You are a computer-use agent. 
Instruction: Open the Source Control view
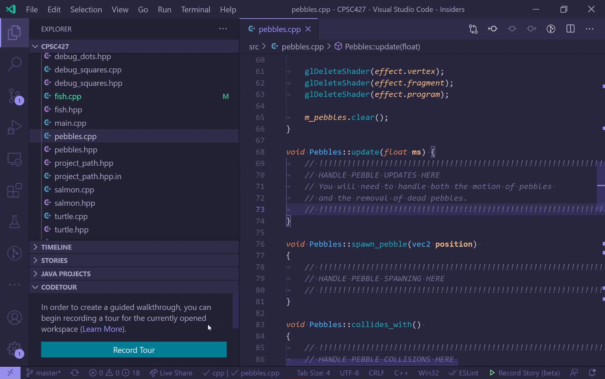pos(14,96)
